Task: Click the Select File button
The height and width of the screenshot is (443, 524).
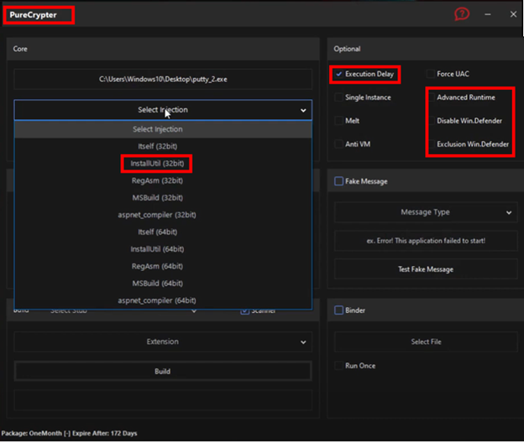Action: pyautogui.click(x=424, y=342)
